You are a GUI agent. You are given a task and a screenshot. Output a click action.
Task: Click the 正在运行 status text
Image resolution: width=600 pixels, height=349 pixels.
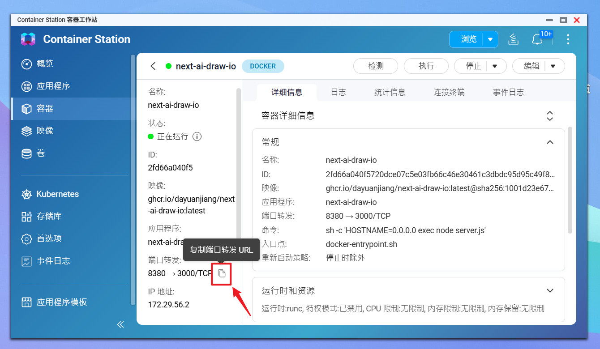coord(172,136)
